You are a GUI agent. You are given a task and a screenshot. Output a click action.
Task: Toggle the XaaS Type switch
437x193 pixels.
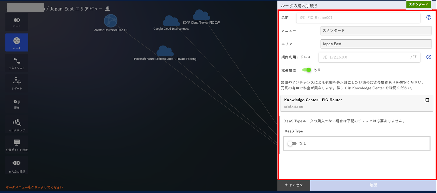[292, 144]
